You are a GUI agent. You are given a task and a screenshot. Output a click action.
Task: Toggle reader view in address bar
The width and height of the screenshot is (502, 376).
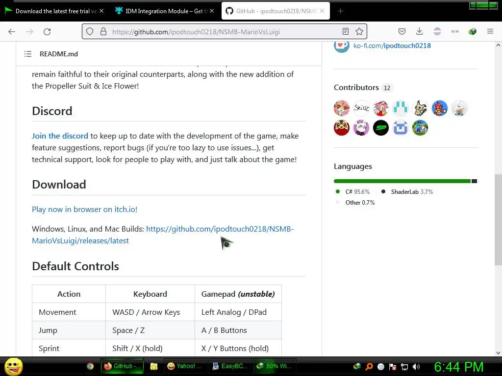(x=346, y=31)
